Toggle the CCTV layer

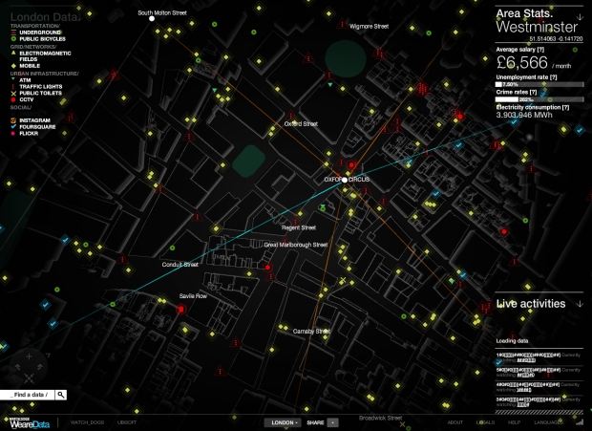click(x=22, y=99)
